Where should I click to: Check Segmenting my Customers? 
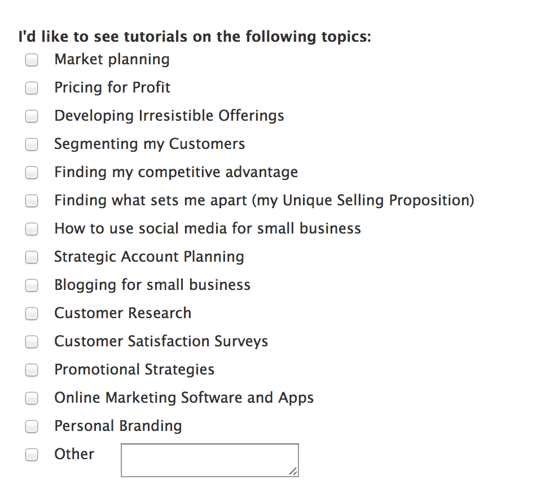tap(32, 144)
